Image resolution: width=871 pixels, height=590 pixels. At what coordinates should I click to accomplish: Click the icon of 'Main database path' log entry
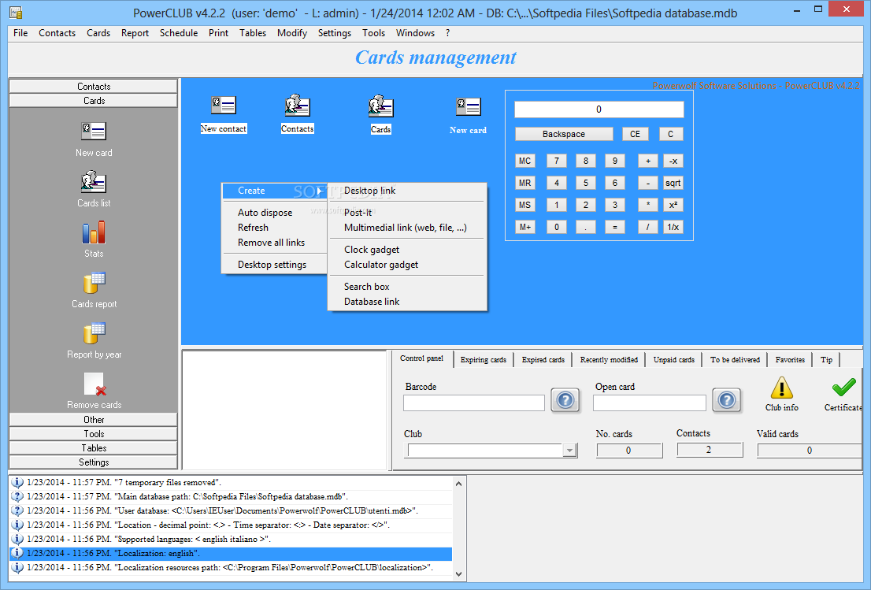click(17, 497)
